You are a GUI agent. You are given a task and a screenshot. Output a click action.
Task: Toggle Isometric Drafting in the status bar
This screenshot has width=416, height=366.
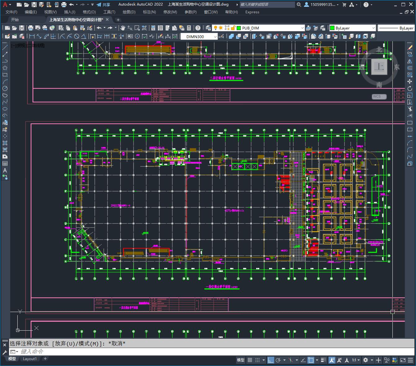pos(291,360)
